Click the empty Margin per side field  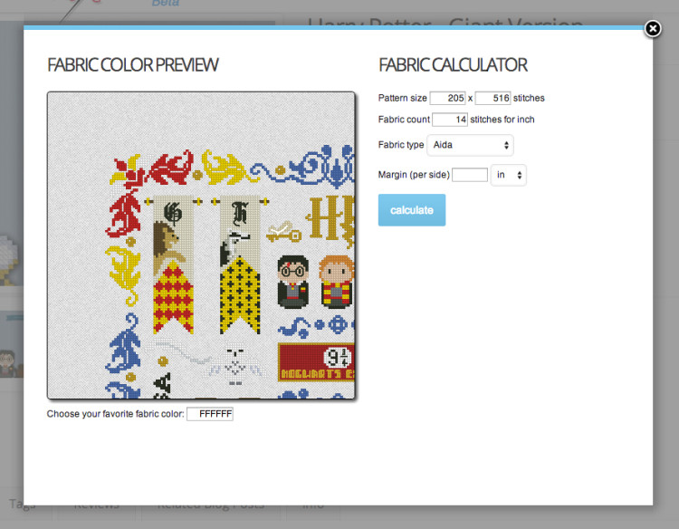coord(470,175)
